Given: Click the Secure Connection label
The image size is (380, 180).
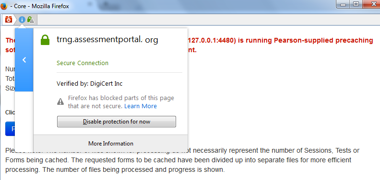Looking at the screenshot, I should pos(83,63).
